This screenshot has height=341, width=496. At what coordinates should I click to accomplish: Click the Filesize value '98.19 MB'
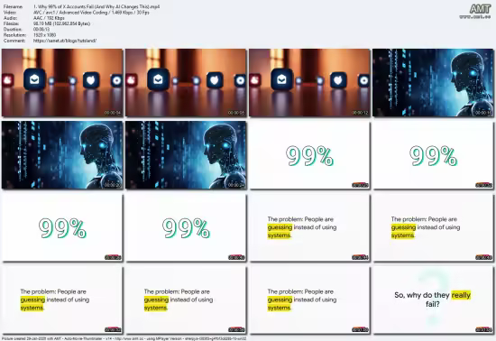click(61, 23)
